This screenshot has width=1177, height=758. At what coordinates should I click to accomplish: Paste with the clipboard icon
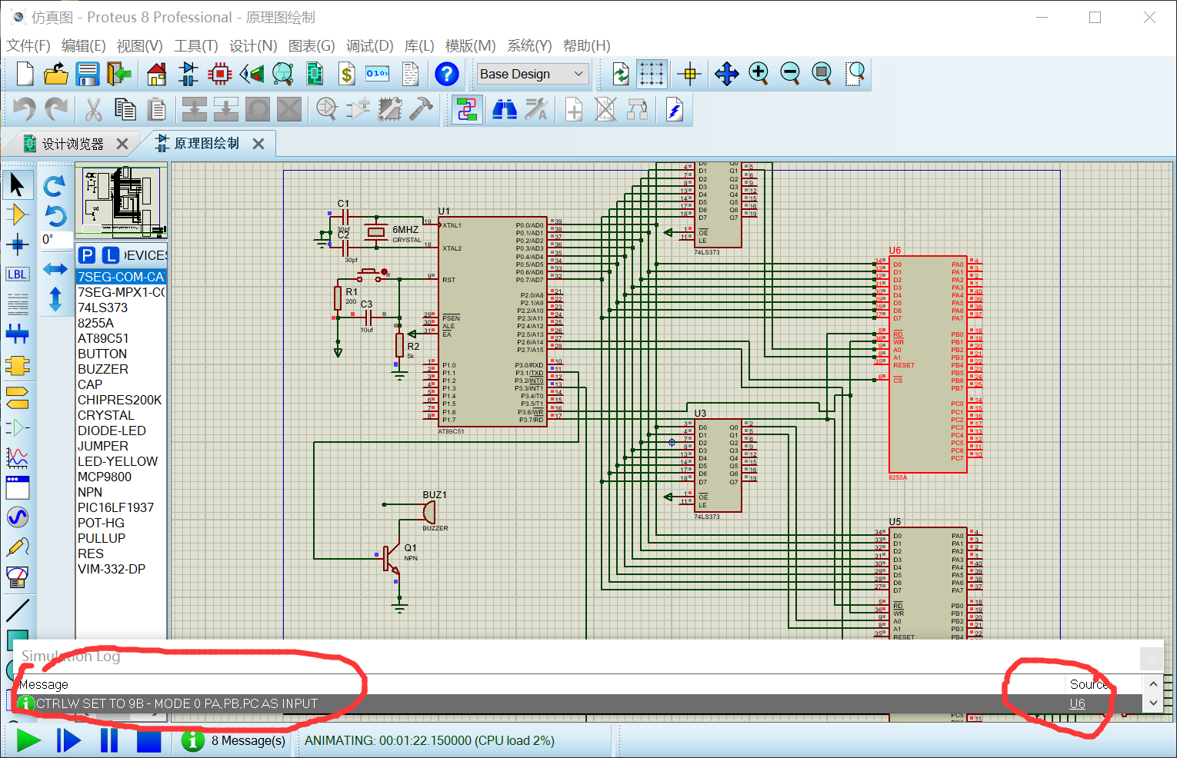(x=157, y=109)
